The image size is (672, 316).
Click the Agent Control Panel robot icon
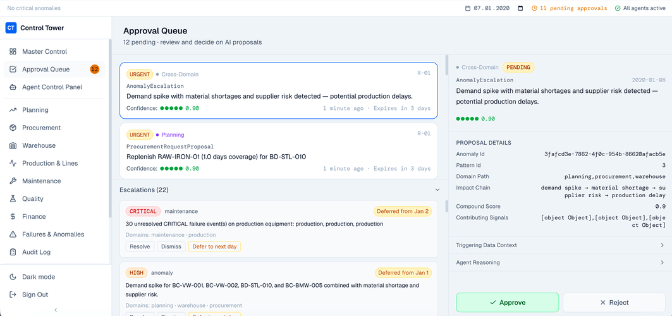click(x=13, y=87)
